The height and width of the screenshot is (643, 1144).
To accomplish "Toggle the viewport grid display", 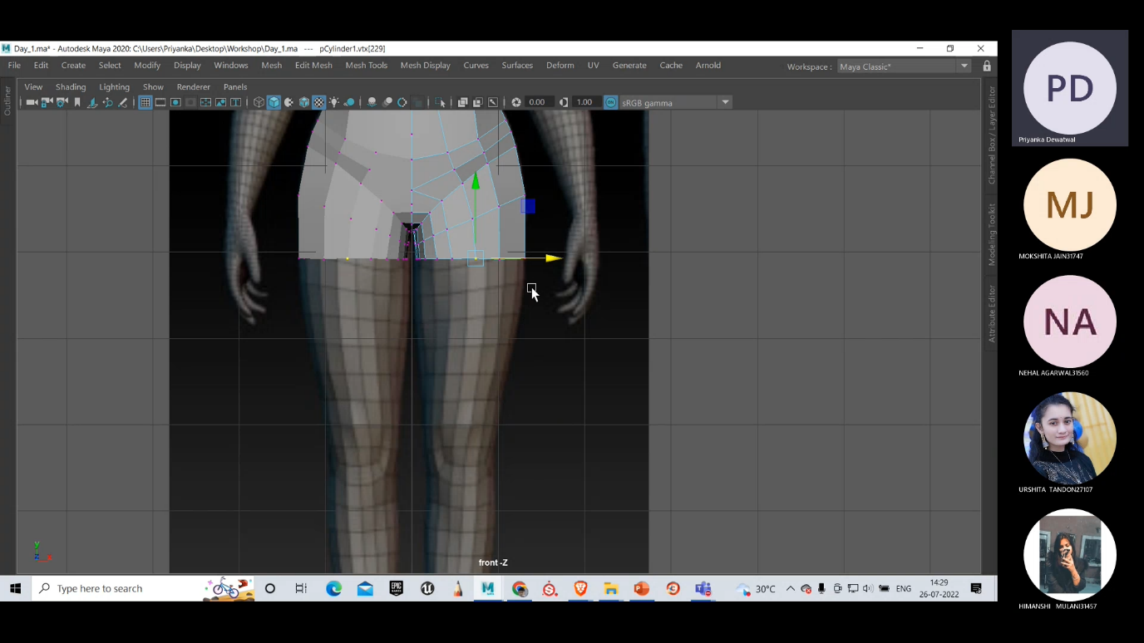I will pyautogui.click(x=145, y=102).
